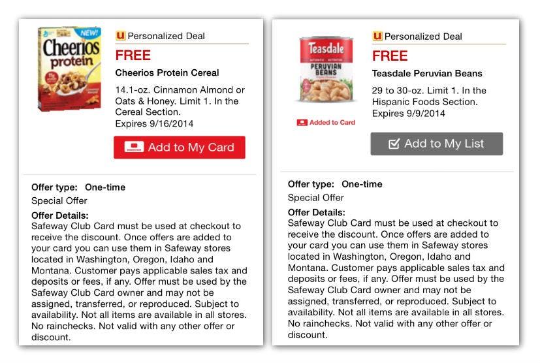Open the Teasdale Peruvian Beans can image
This screenshot has height=363, width=540.
click(325, 71)
